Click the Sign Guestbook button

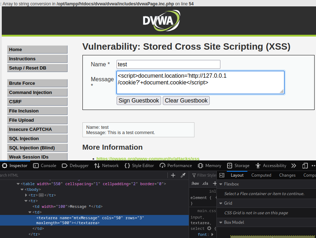[139, 100]
